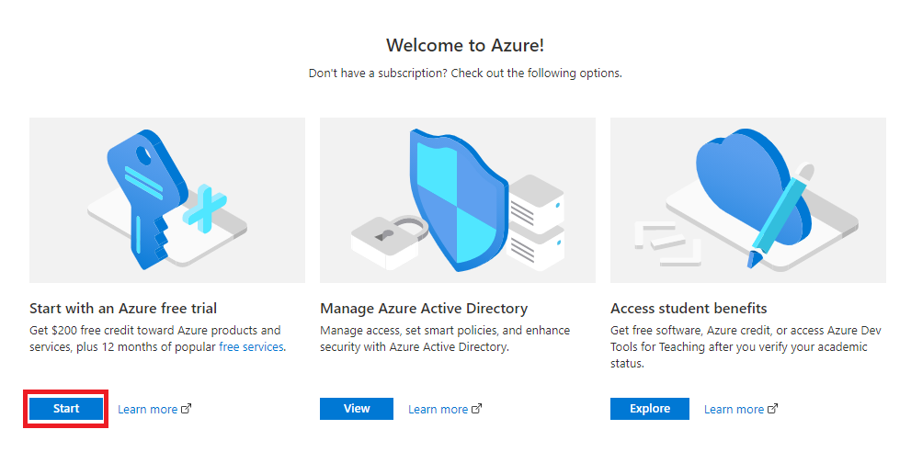Click external-link icon beside student benefits Learn more
This screenshot has width=911, height=452.
click(773, 409)
